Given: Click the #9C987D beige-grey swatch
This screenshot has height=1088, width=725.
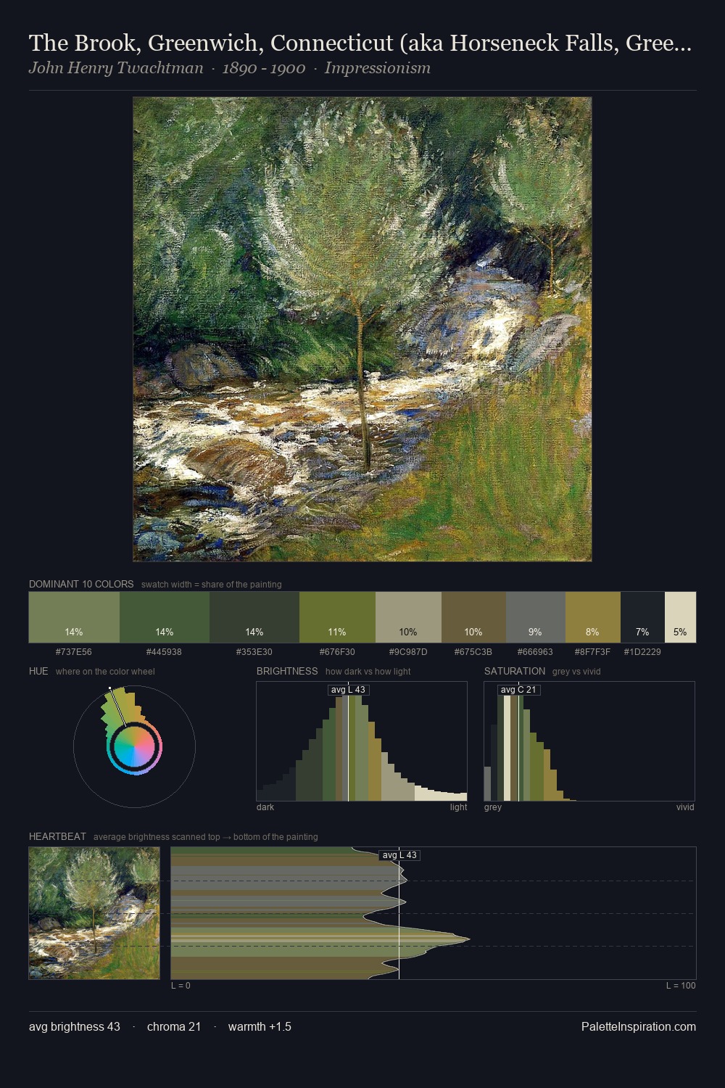Looking at the screenshot, I should tap(408, 617).
